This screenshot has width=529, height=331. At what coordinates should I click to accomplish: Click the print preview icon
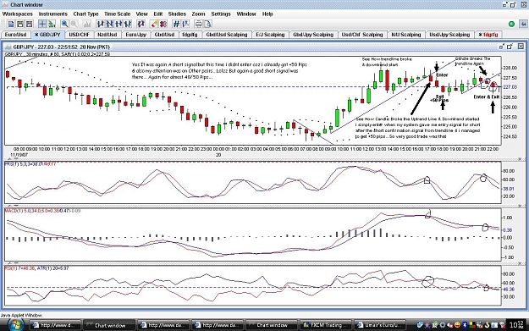(207, 24)
